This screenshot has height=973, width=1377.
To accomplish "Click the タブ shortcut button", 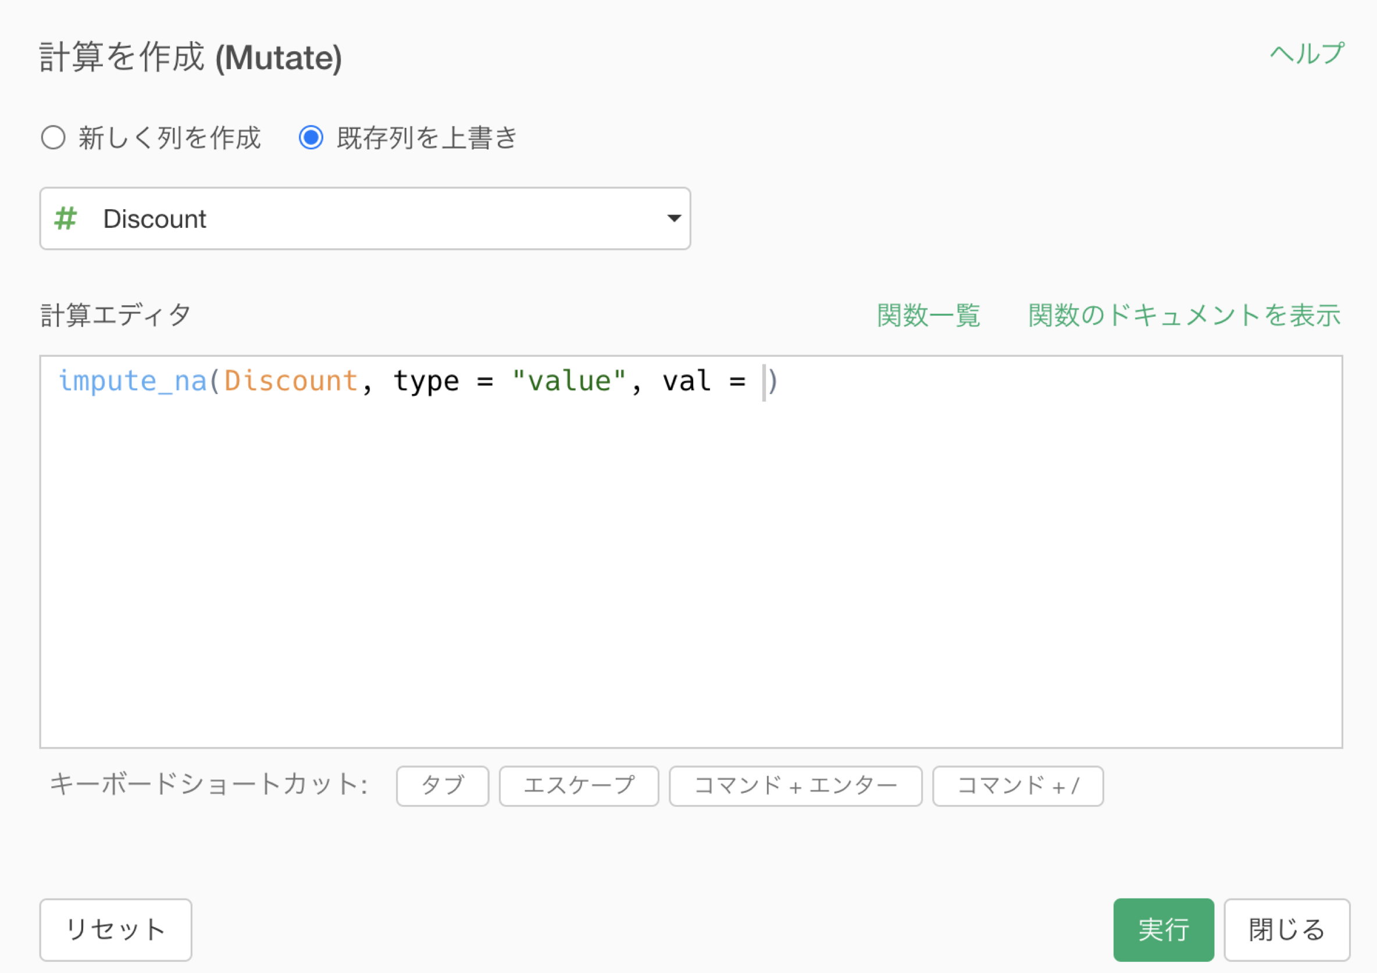I will [442, 785].
